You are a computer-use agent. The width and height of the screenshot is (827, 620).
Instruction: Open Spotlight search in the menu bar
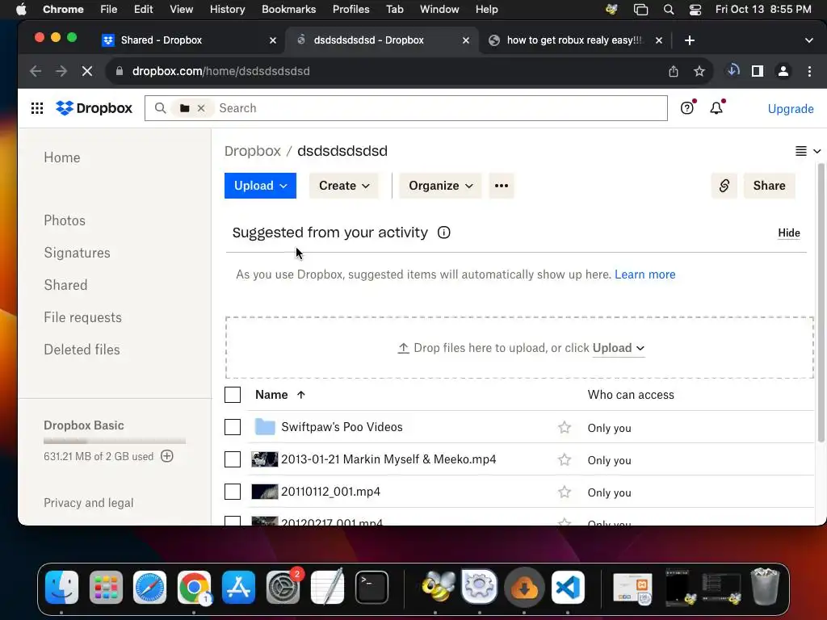point(668,10)
